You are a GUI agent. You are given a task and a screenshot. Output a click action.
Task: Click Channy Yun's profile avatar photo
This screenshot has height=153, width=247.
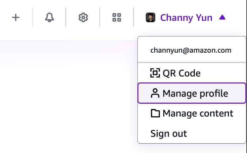tap(150, 17)
